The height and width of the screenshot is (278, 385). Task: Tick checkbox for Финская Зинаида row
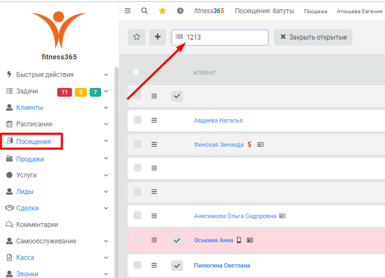pyautogui.click(x=137, y=144)
